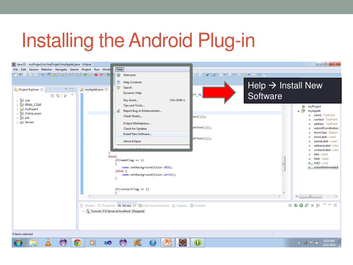Start server with green play icon in Servers
Viewport: 353px width, 265px height.
[301, 206]
